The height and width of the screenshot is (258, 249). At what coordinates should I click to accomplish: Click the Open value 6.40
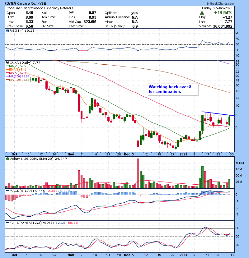point(29,13)
